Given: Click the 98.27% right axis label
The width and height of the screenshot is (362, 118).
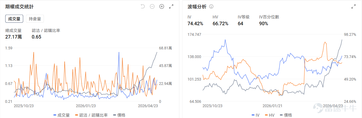Looking at the screenshot, I should 350,34.
